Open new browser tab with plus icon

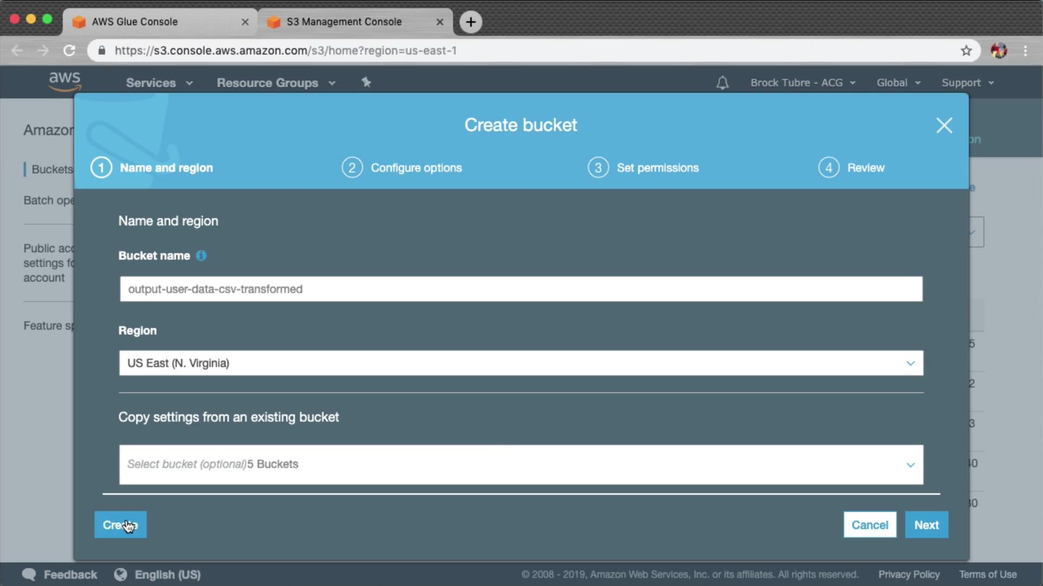pos(470,22)
